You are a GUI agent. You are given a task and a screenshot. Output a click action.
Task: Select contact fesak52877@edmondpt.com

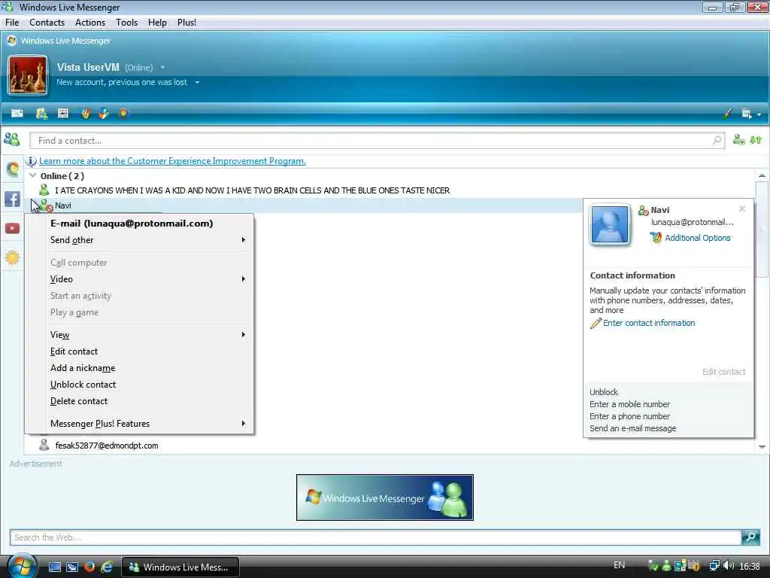pyautogui.click(x=107, y=446)
